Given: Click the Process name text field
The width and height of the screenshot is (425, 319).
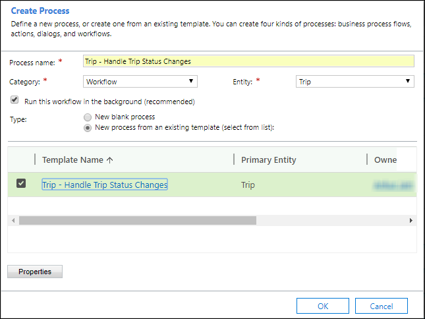Looking at the screenshot, I should point(248,61).
